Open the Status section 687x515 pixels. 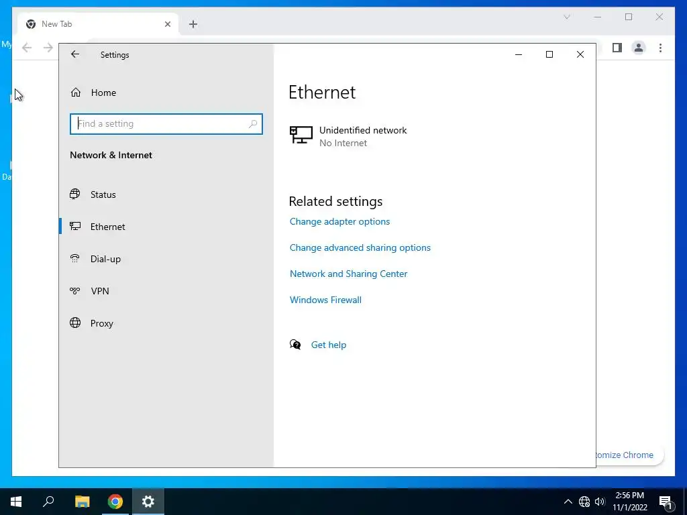click(103, 194)
